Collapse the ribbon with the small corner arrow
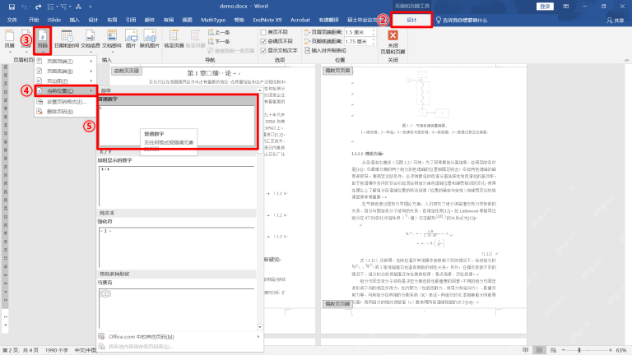The height and width of the screenshot is (355, 632). pyautogui.click(x=626, y=60)
